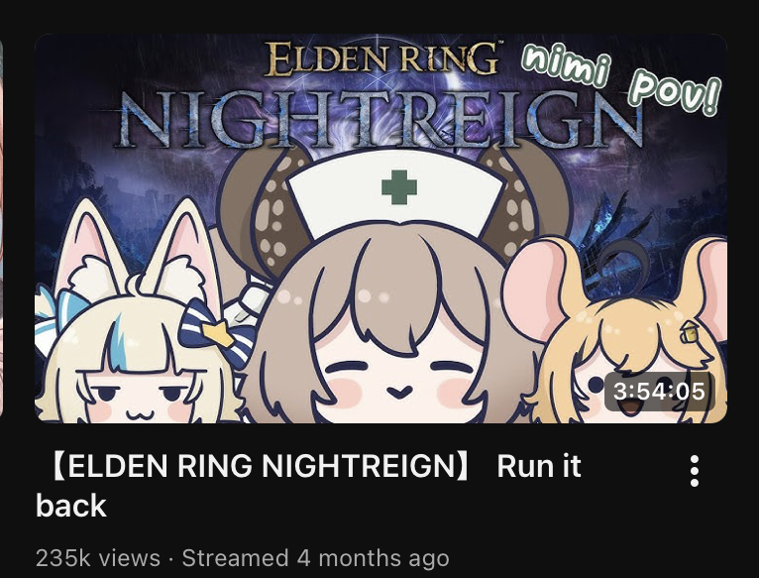Open the three-dot more options menu
Image resolution: width=759 pixels, height=578 pixels.
[x=695, y=471]
